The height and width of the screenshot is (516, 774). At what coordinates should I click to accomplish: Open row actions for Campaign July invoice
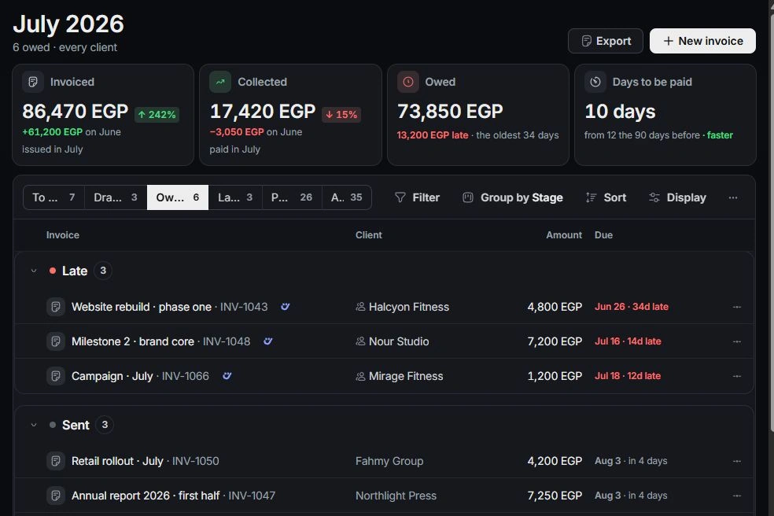[x=736, y=376]
